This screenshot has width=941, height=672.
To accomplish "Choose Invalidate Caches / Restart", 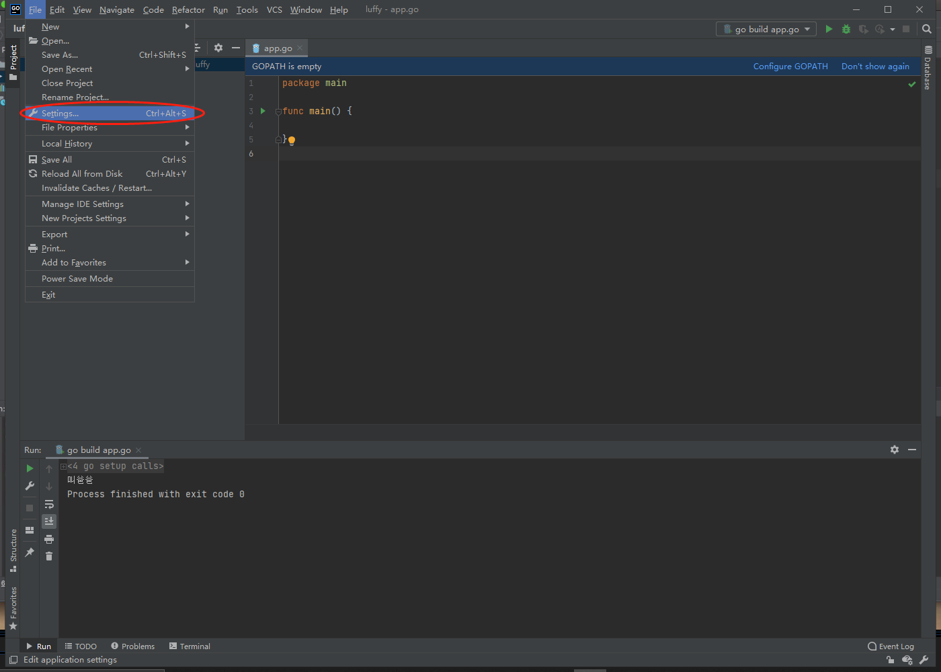I will coord(110,188).
